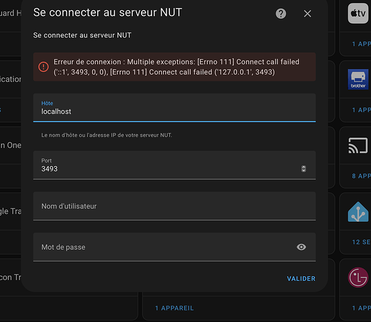Open the blue Home Assistant house icon

pyautogui.click(x=358, y=211)
